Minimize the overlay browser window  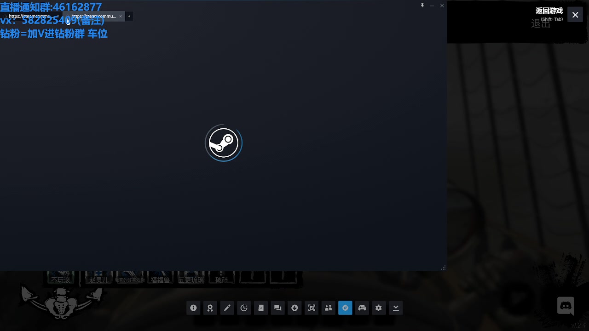click(x=432, y=6)
